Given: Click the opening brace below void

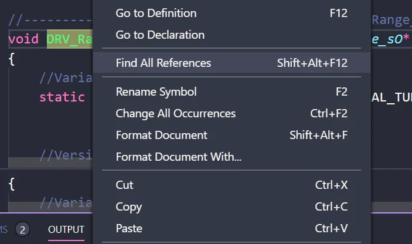Looking at the screenshot, I should 12,59.
